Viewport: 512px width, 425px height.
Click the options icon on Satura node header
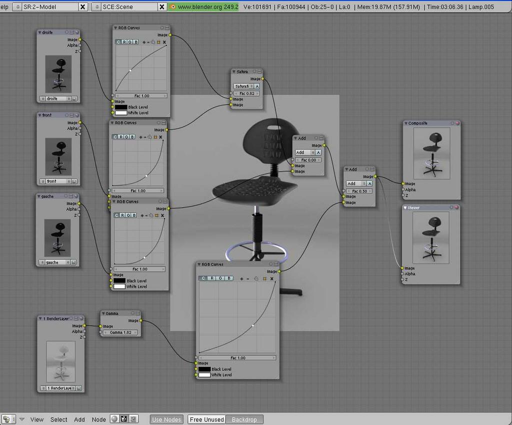click(x=259, y=71)
